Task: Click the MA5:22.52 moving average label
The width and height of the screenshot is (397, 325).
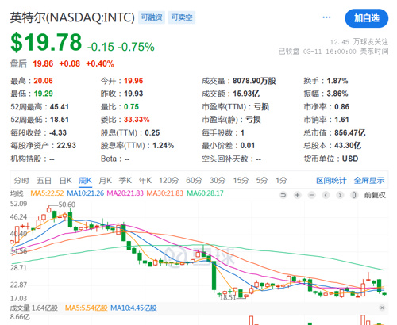Action: tap(47, 193)
